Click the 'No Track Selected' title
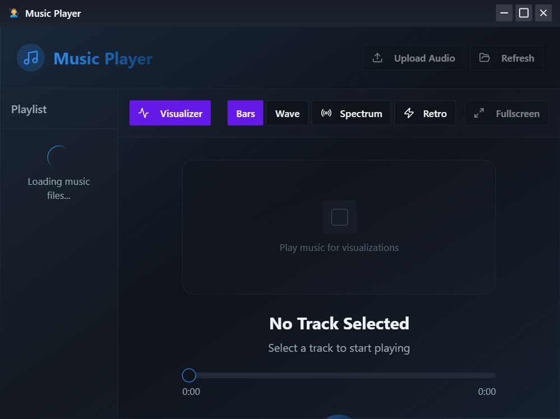This screenshot has height=419, width=560. click(x=339, y=324)
